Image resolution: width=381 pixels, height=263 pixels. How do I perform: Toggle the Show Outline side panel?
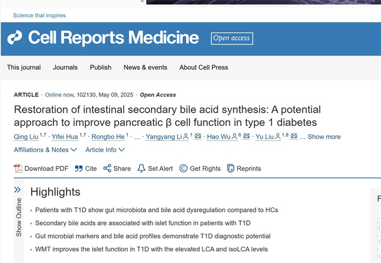coord(18,211)
